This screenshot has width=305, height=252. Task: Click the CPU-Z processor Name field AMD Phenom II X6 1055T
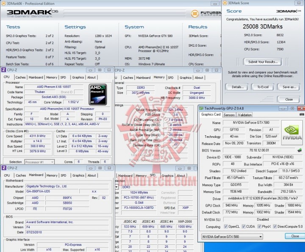[x=54, y=87]
